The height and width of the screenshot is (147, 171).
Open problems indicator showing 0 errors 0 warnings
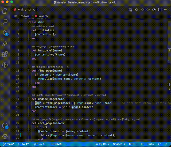[38, 144]
